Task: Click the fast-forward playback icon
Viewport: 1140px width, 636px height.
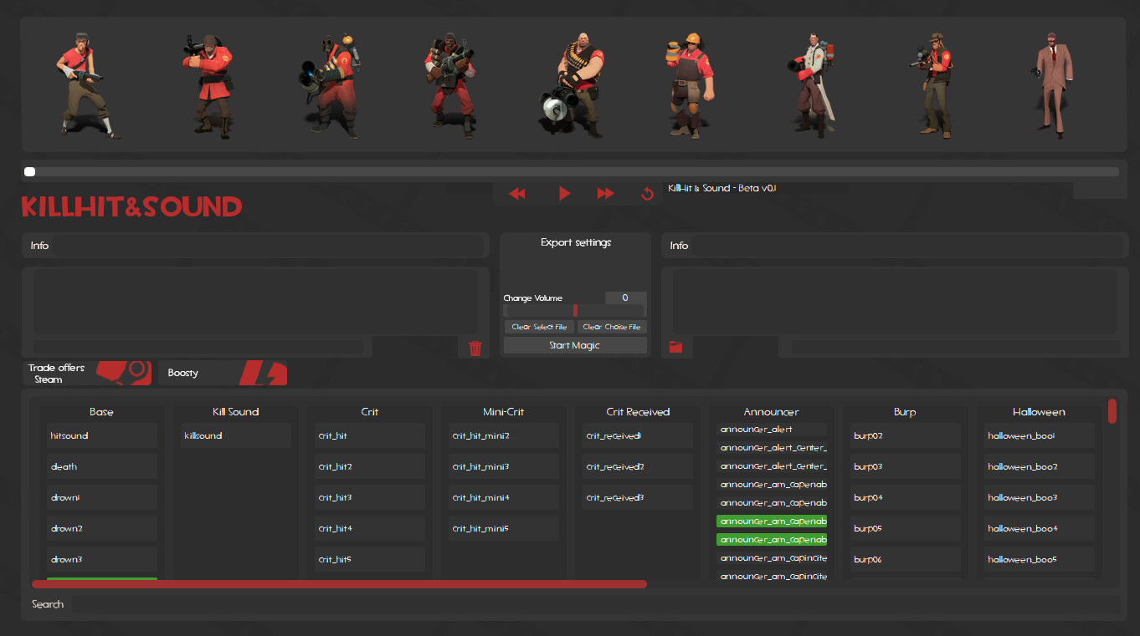Action: [x=605, y=193]
